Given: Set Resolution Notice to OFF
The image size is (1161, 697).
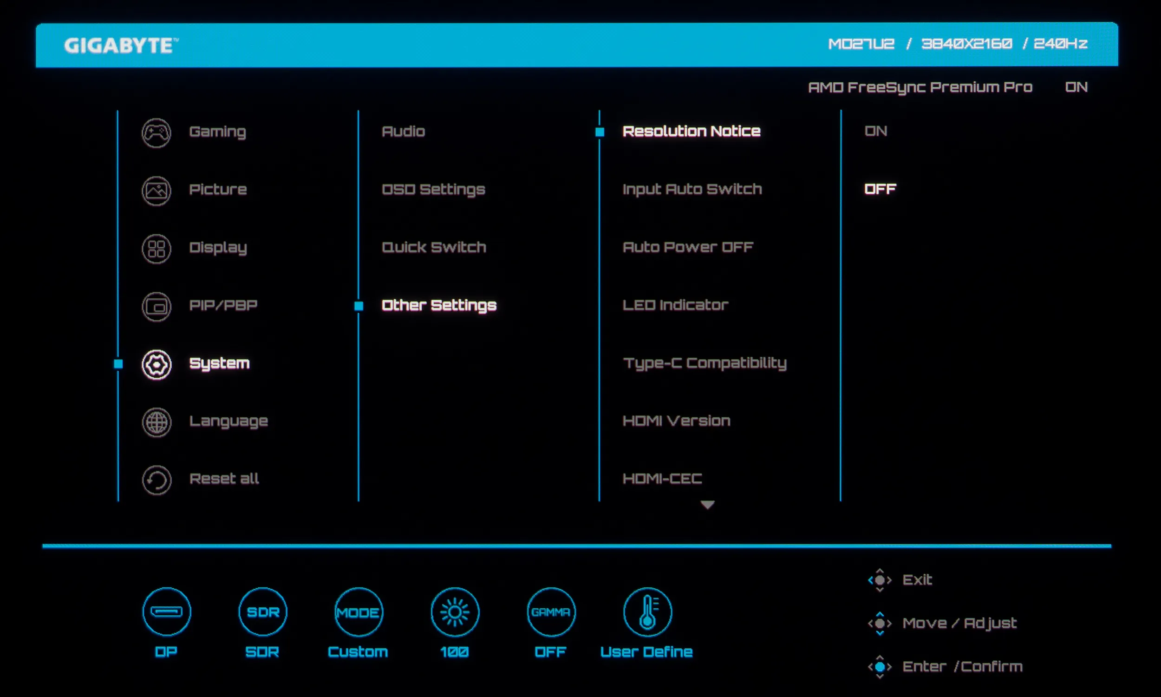Looking at the screenshot, I should (x=880, y=189).
